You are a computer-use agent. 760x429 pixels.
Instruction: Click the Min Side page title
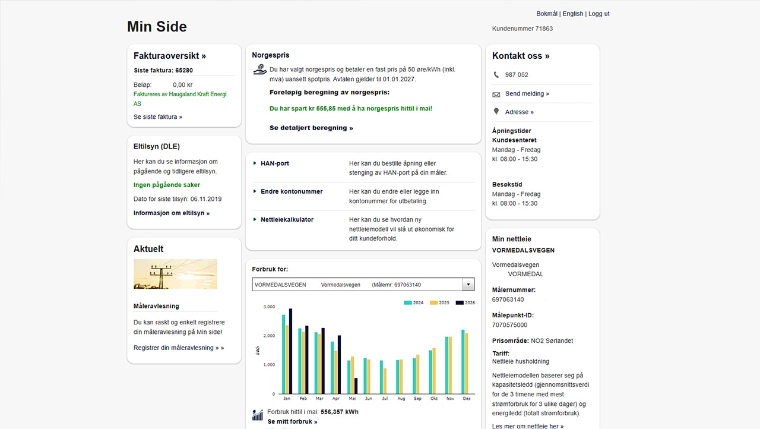pyautogui.click(x=157, y=27)
